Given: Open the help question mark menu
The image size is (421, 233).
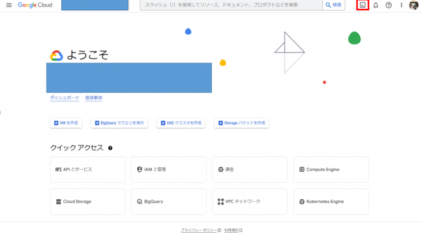Looking at the screenshot, I should pyautogui.click(x=388, y=5).
